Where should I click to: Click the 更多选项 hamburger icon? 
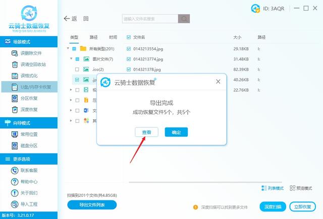click(x=8, y=159)
